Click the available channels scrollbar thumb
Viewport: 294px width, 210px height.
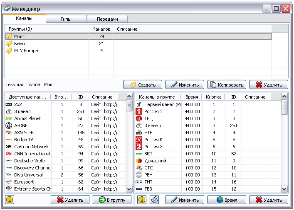tap(129, 106)
